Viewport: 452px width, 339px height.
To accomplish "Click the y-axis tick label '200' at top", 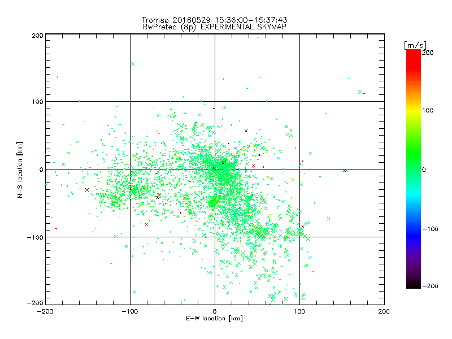I will pyautogui.click(x=37, y=36).
